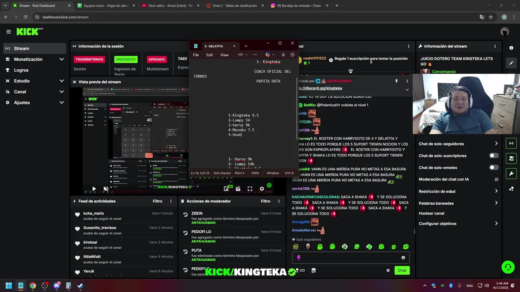
Task: Enter fullscreen on the stream preview
Action: tap(250, 189)
